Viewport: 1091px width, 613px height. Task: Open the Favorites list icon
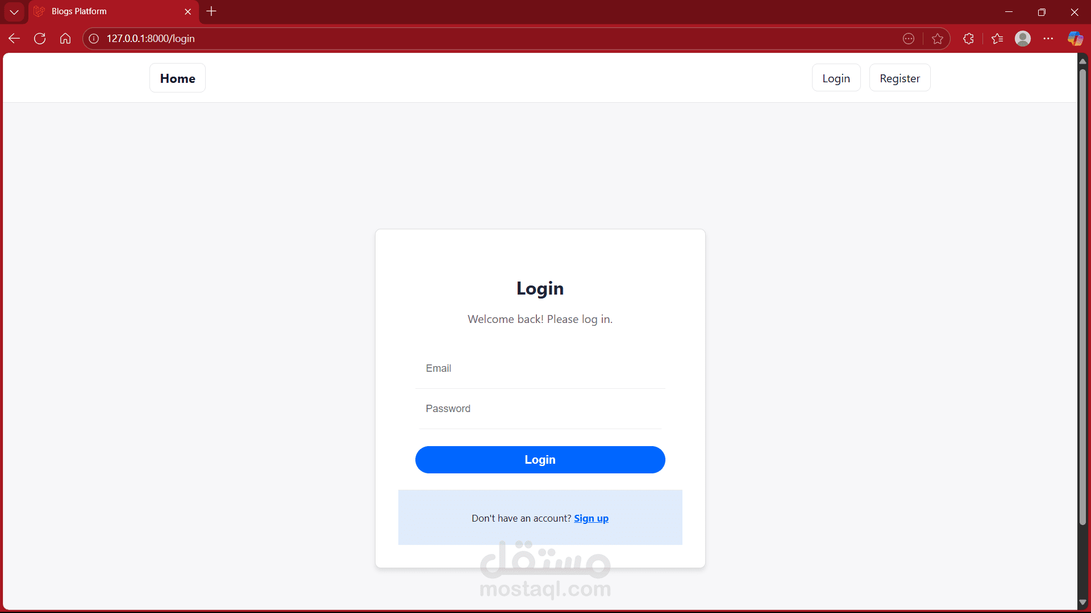coord(997,39)
